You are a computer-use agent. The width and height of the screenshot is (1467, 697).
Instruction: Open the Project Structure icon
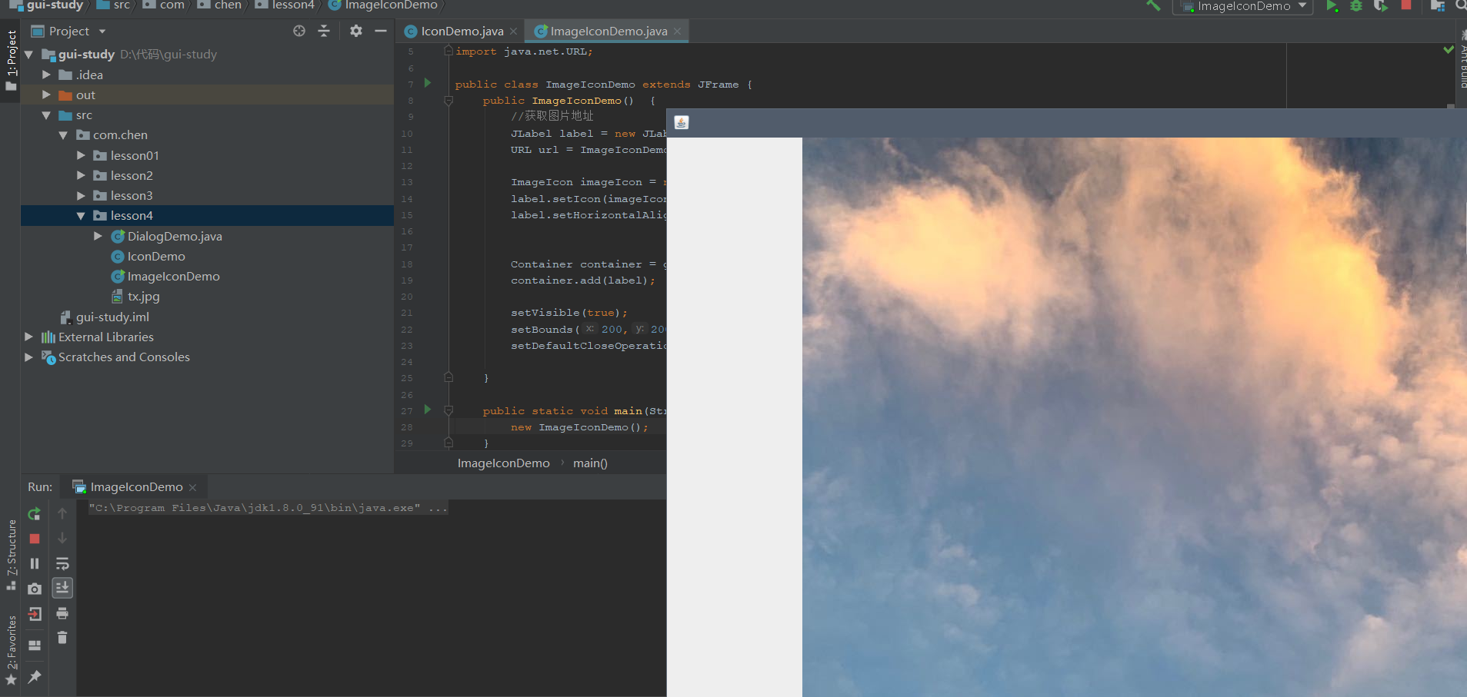click(1437, 5)
